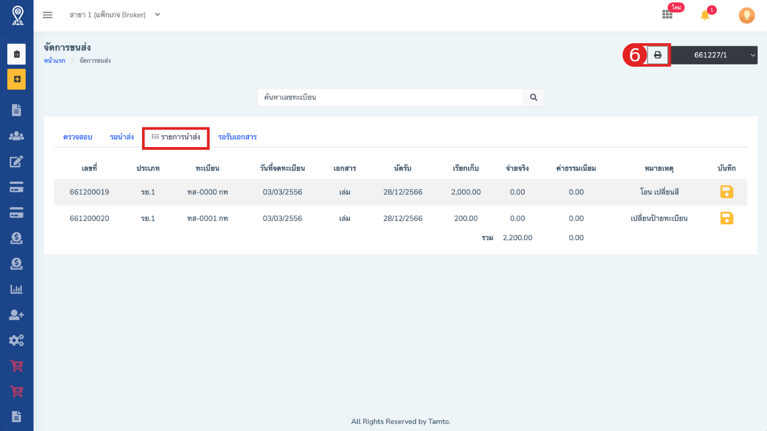Toggle the hamburger menu in top bar
The width and height of the screenshot is (767, 431).
(48, 15)
